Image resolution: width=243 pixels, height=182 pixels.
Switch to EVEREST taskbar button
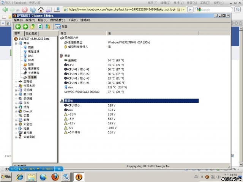pos(79,177)
